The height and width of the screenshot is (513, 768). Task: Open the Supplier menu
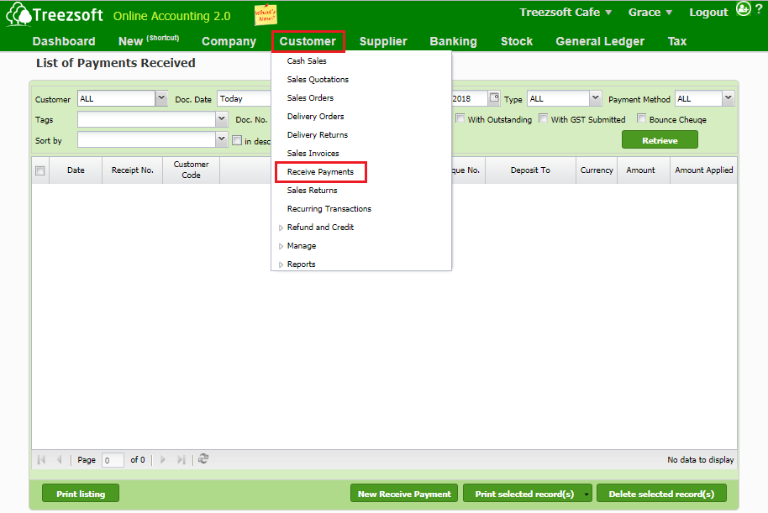click(383, 41)
